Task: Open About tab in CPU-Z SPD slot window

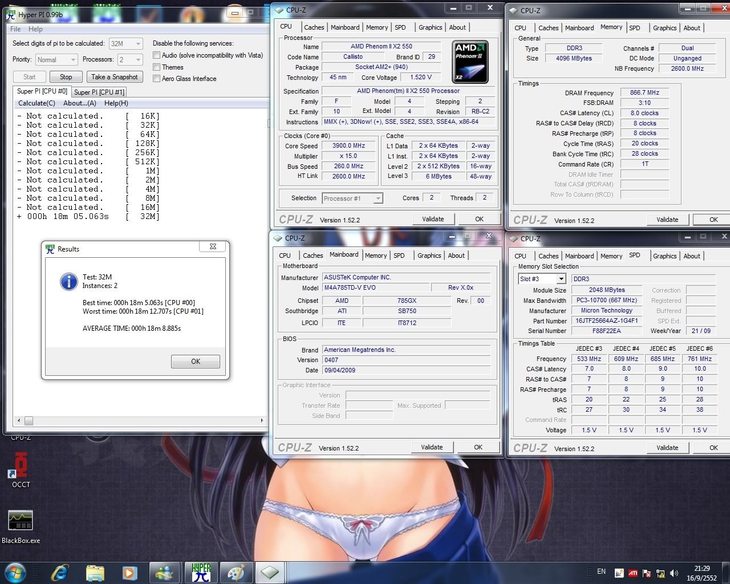Action: [692, 256]
